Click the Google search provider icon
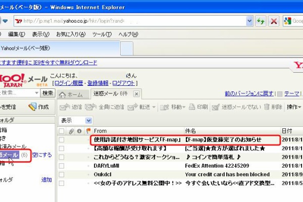The width and height of the screenshot is (303, 202). coord(287,21)
